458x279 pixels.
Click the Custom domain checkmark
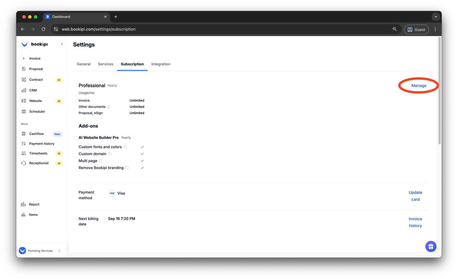pyautogui.click(x=142, y=154)
